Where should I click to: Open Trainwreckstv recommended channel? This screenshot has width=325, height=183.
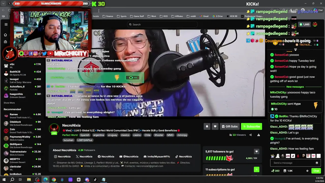(22, 153)
